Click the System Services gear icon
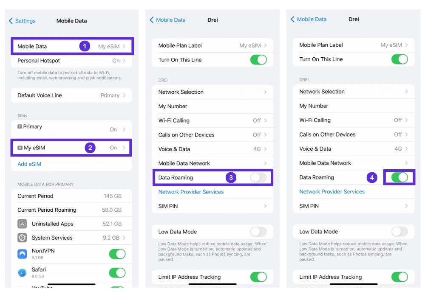Screen dimensions: 425x297 [23, 238]
